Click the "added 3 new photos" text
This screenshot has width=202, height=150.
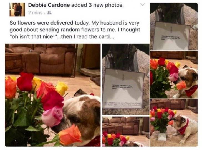coord(97,5)
